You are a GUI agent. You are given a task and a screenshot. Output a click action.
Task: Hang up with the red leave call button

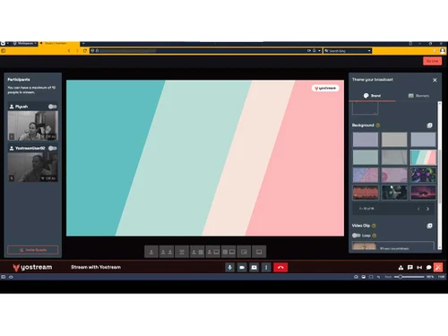pyautogui.click(x=280, y=267)
